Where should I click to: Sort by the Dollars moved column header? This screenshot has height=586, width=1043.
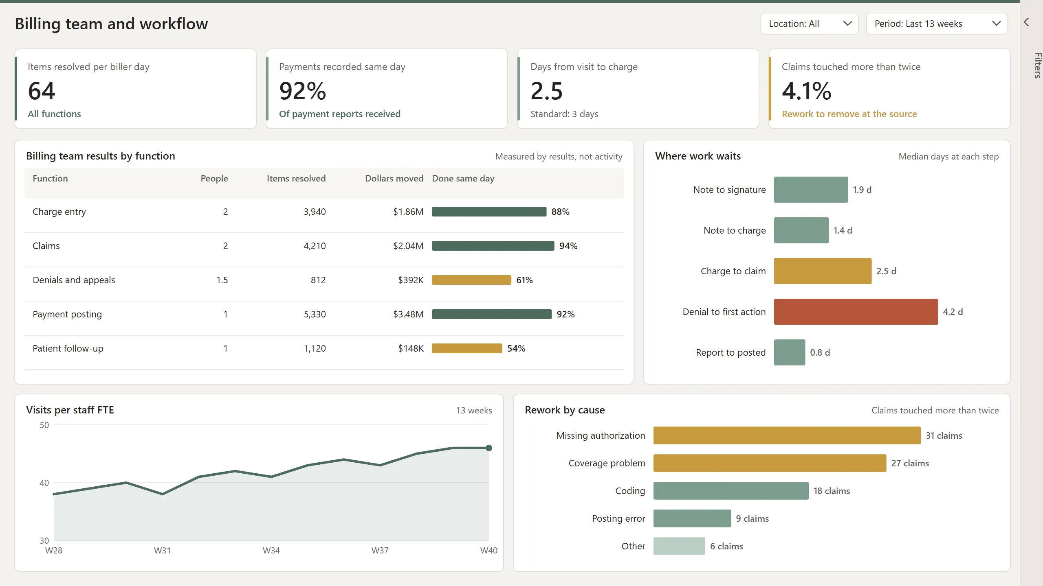(394, 178)
